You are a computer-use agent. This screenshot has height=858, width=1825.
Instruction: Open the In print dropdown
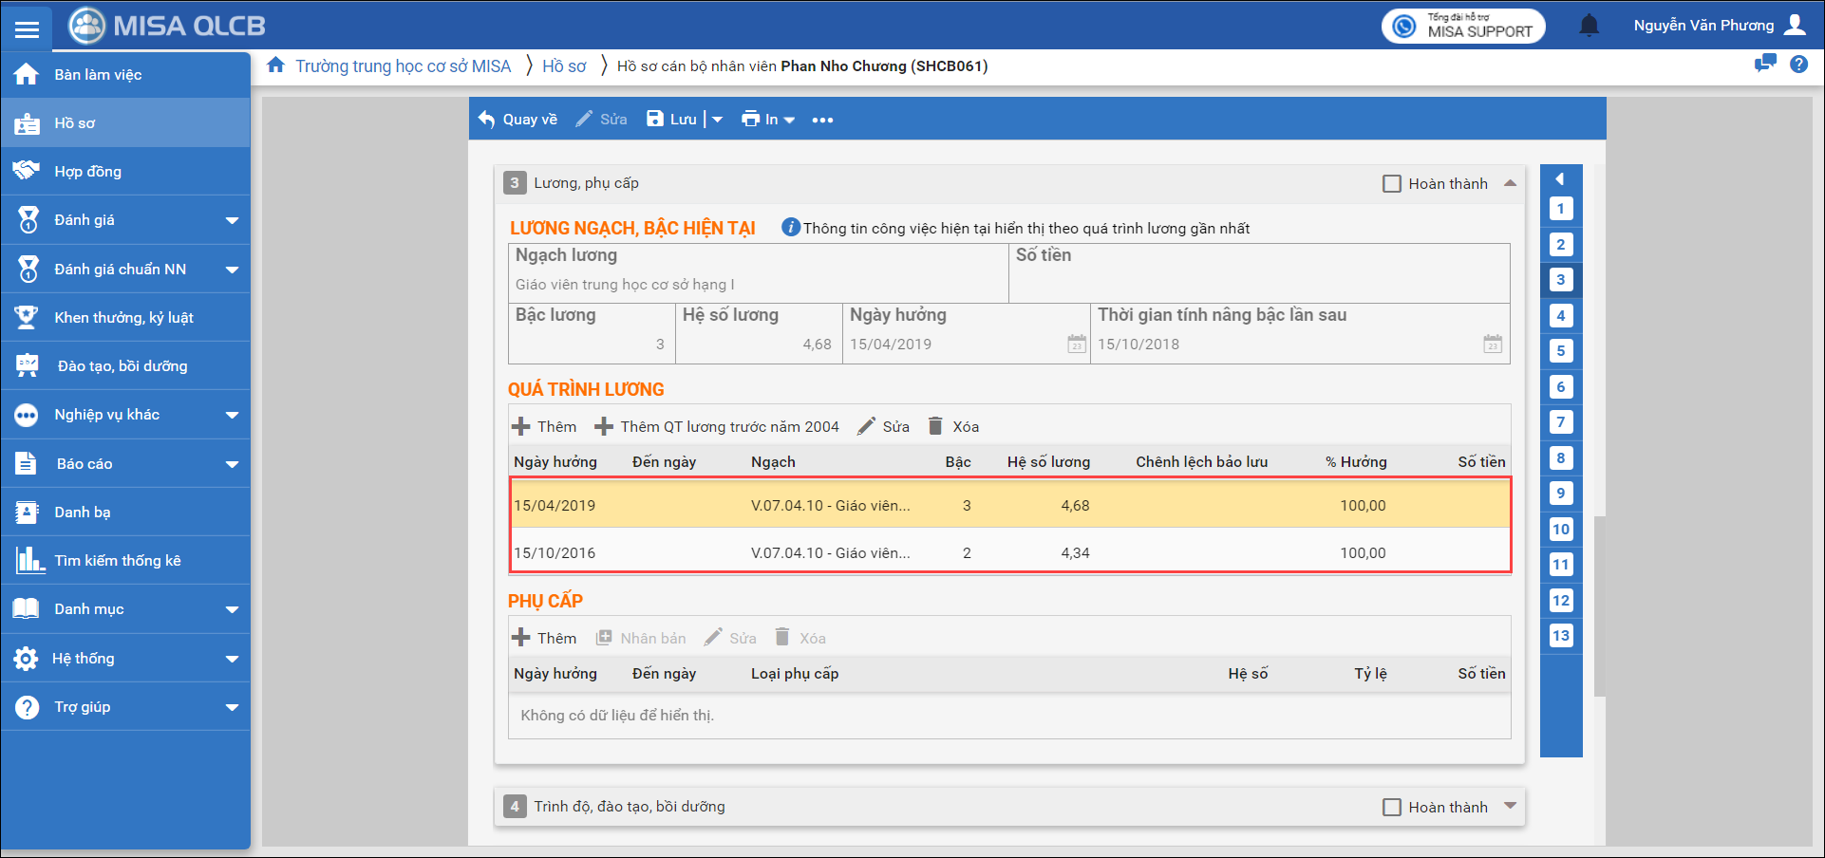(768, 120)
